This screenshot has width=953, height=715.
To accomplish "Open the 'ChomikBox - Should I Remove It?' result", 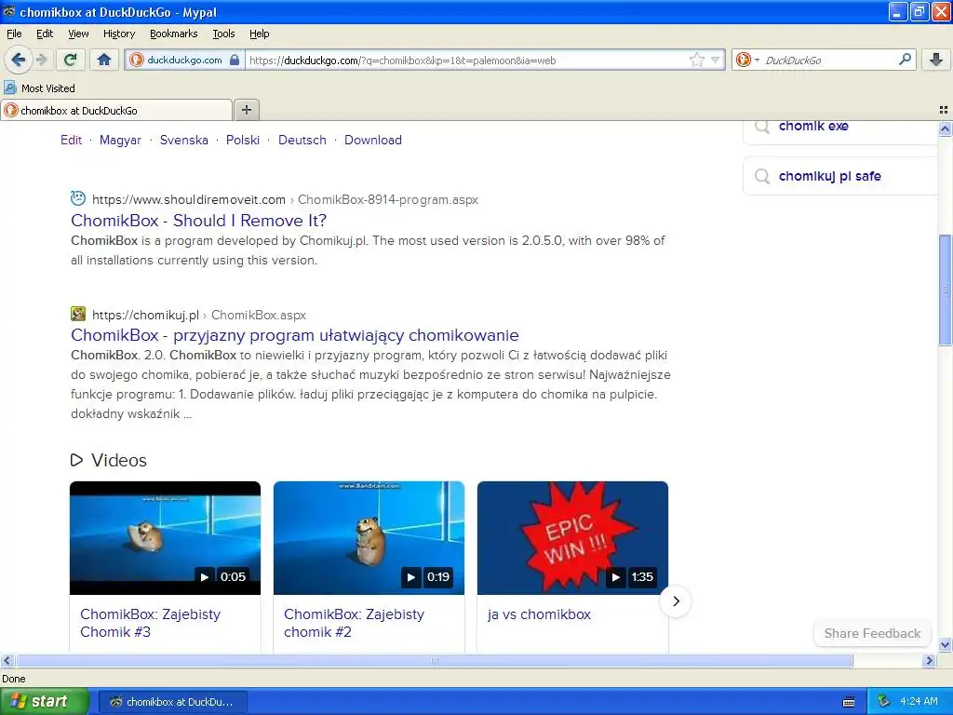I will pos(199,220).
